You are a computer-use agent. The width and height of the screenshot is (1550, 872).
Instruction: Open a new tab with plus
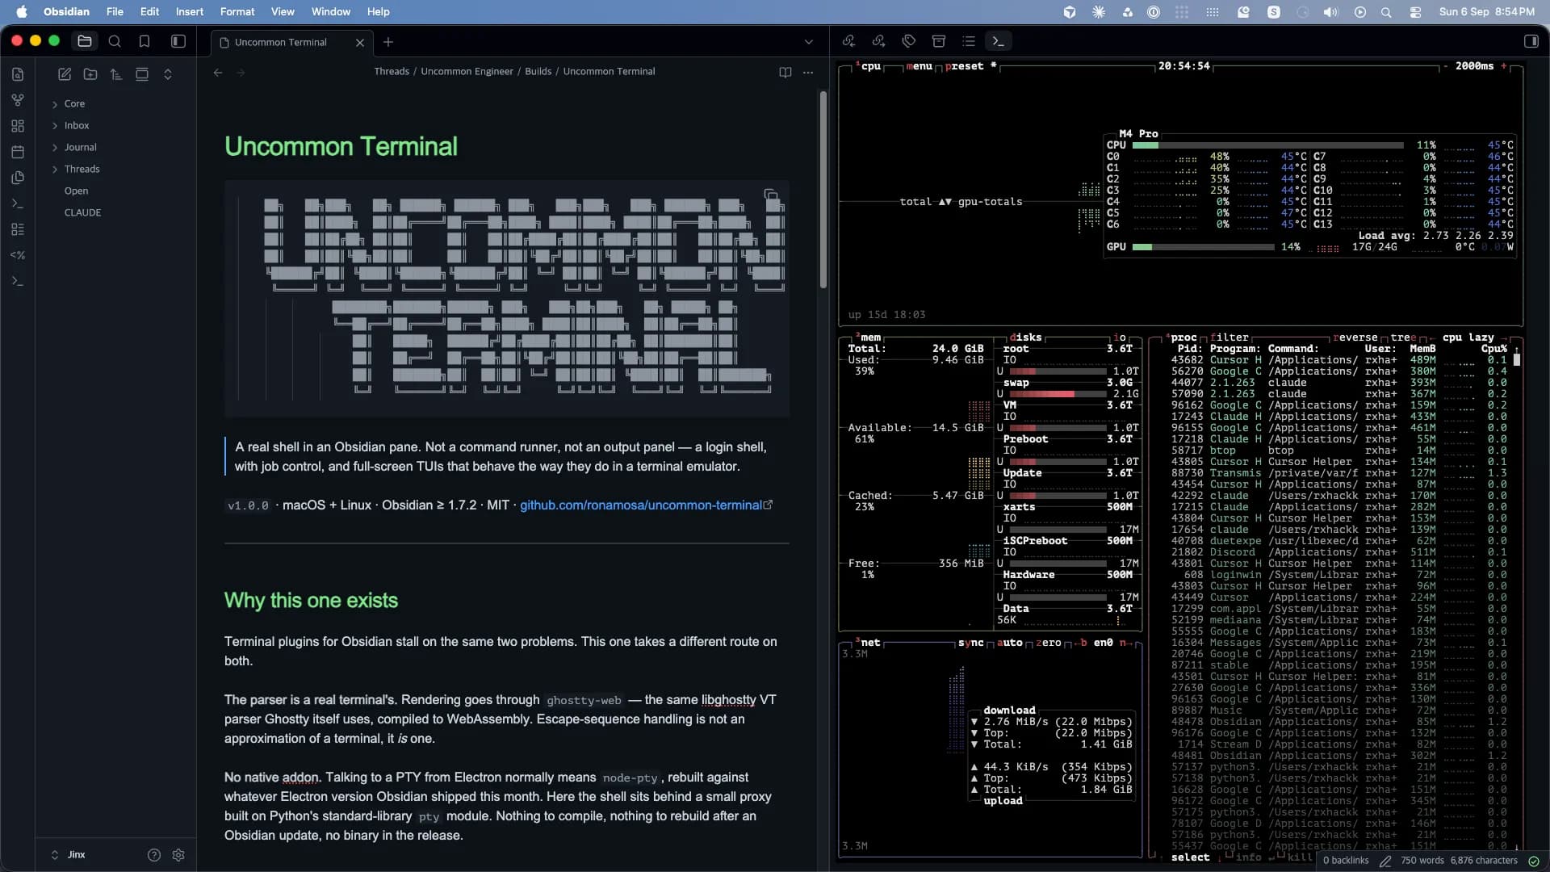pyautogui.click(x=388, y=42)
